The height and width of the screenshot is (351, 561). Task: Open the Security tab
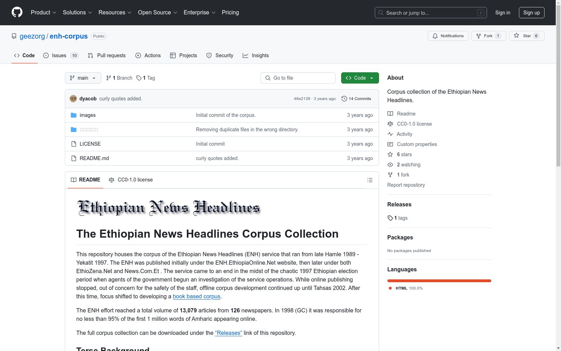(x=220, y=55)
